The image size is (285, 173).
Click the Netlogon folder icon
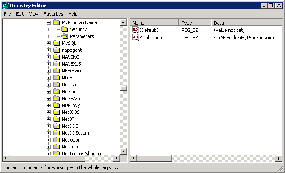click(x=56, y=140)
